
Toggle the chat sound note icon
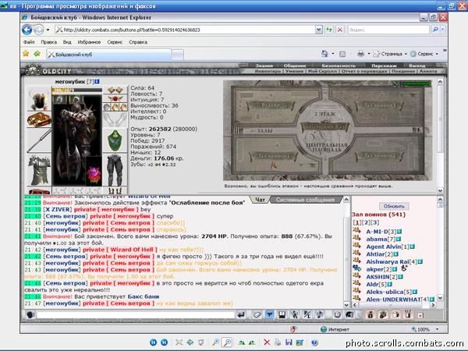click(320, 314)
